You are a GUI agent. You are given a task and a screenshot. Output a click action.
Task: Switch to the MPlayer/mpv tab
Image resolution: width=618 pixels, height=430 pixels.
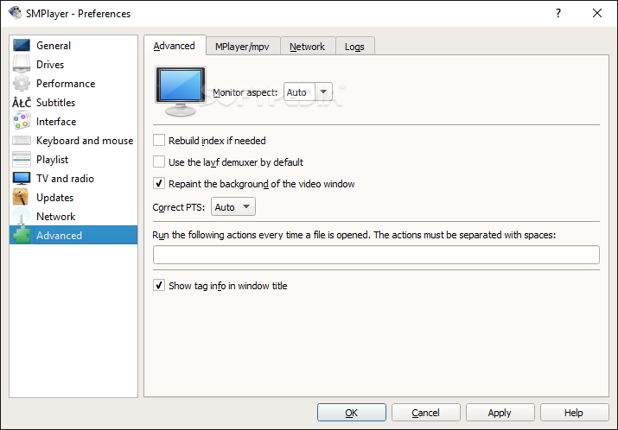pyautogui.click(x=242, y=47)
